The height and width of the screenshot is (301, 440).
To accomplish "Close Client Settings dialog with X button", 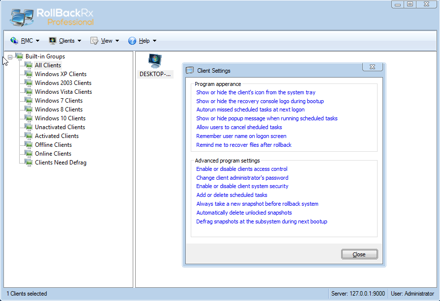I will [x=373, y=67].
